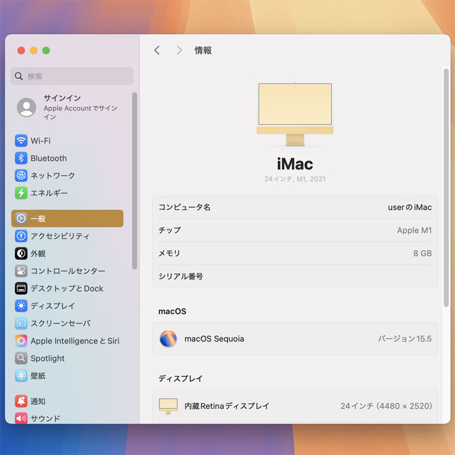
Task: Click the '内蔵Retinaディスプレイ' label
Action: [x=227, y=406]
